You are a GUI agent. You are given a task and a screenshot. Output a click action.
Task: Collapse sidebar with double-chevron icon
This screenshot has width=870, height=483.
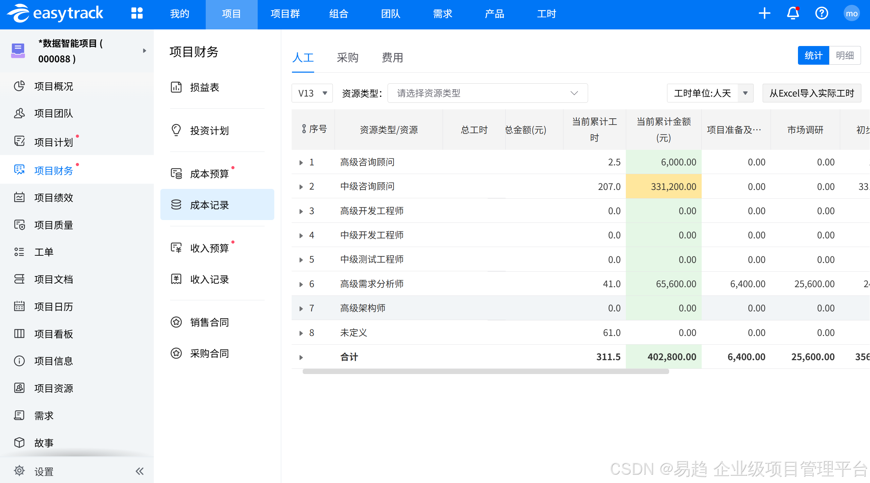[140, 471]
